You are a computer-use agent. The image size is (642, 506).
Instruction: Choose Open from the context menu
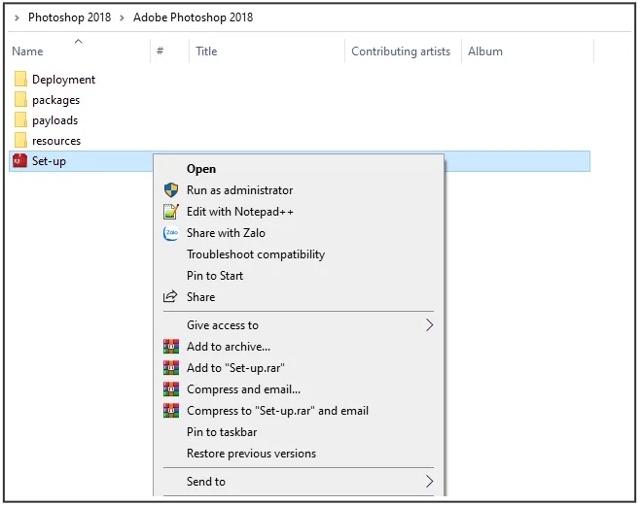[201, 169]
